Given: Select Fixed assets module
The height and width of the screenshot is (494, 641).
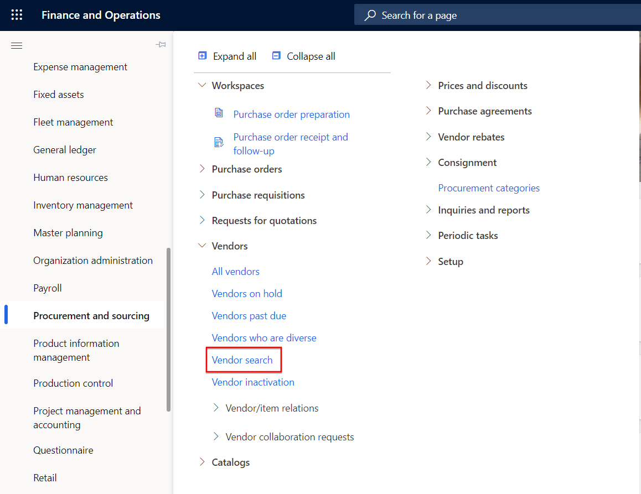Looking at the screenshot, I should (59, 95).
